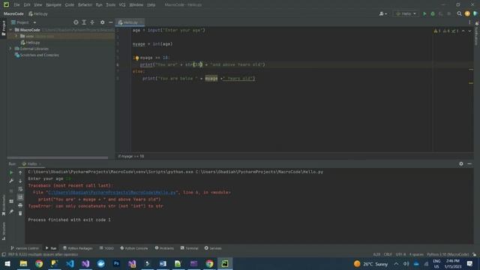Image resolution: width=480 pixels, height=270 pixels.
Task: Go down the stack trace with the arrow
Action: coord(20,181)
